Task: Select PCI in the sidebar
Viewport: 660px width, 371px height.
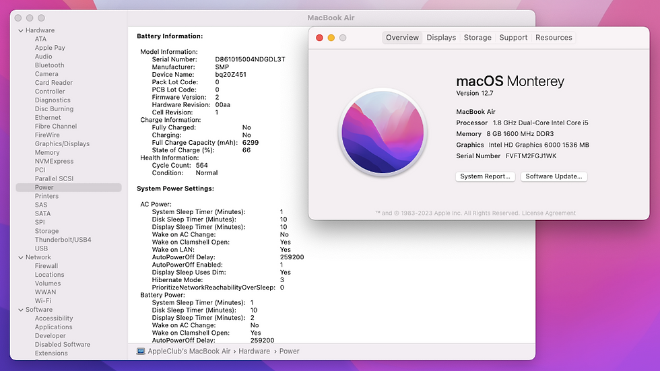Action: (40, 170)
